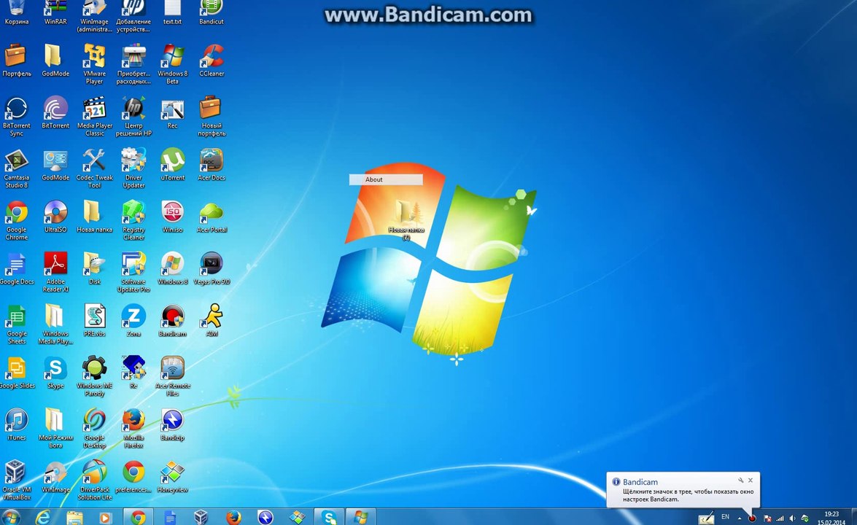Click the DriverPack Solution Lite icon
The height and width of the screenshot is (525, 857).
click(94, 481)
